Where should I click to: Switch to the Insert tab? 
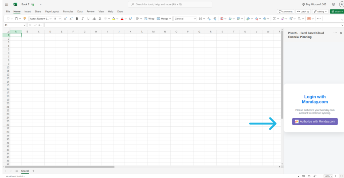(28, 12)
